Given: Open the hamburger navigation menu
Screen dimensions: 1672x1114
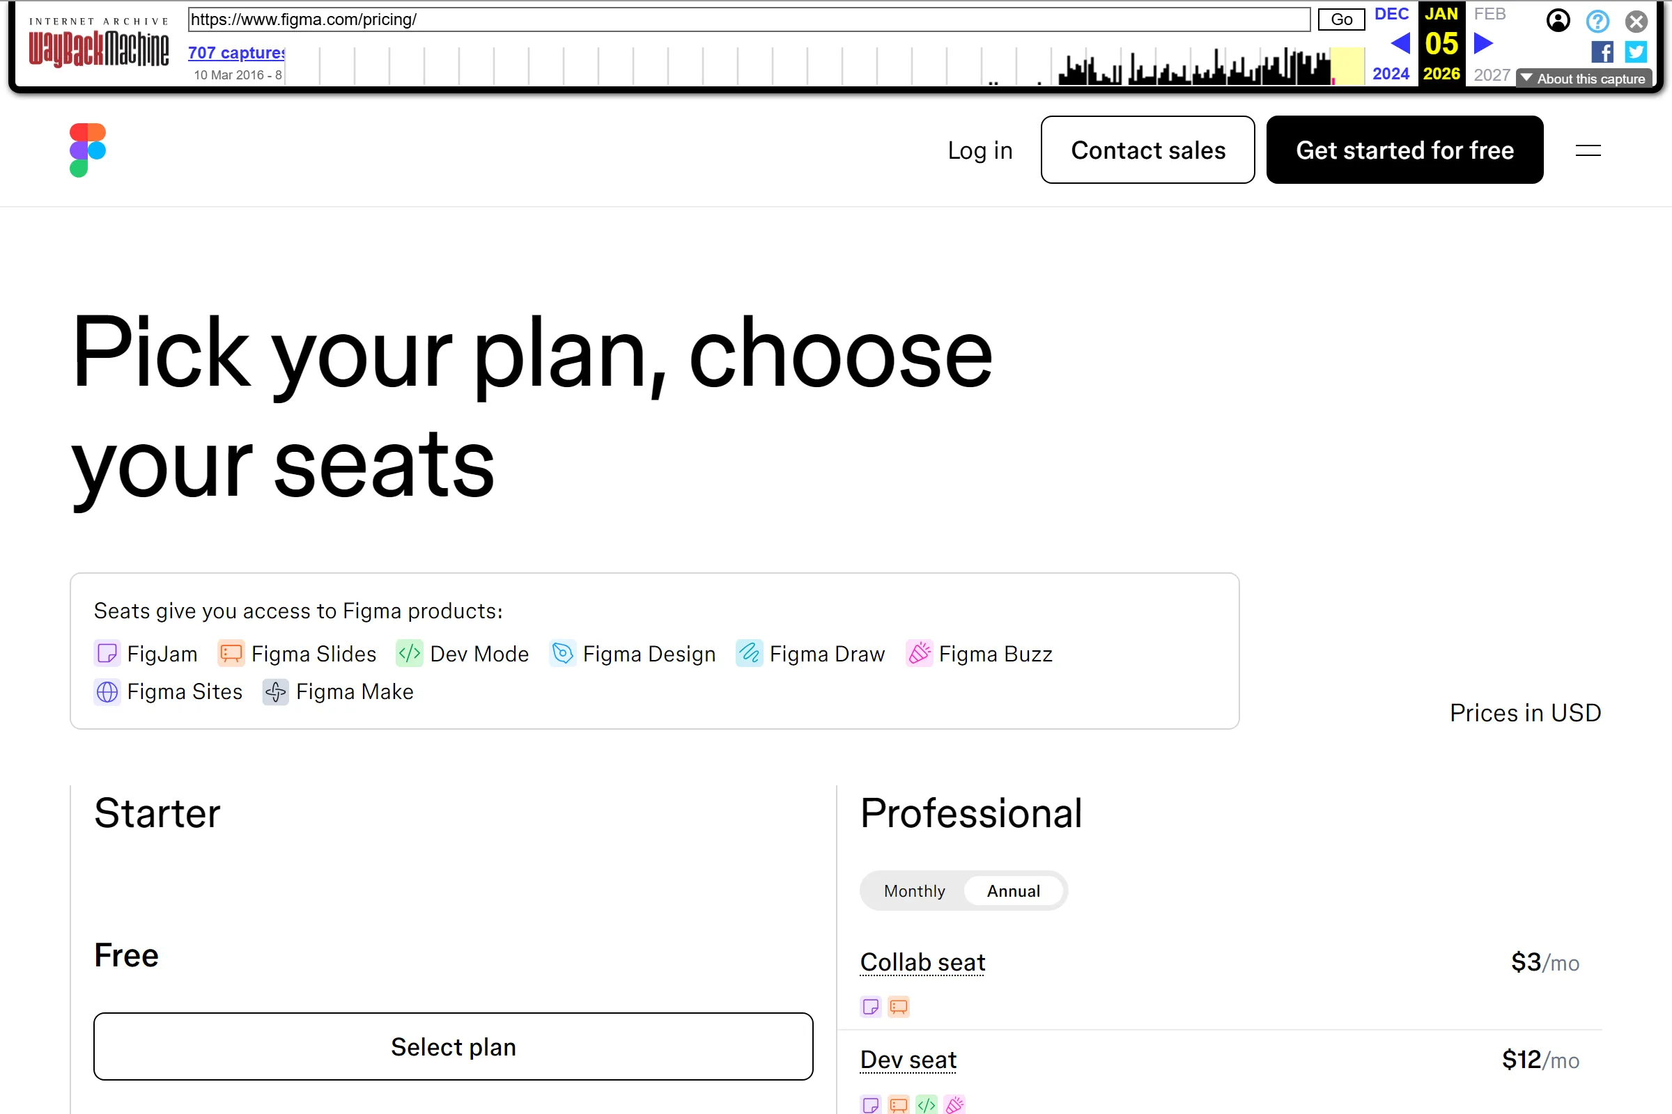Looking at the screenshot, I should pyautogui.click(x=1588, y=149).
